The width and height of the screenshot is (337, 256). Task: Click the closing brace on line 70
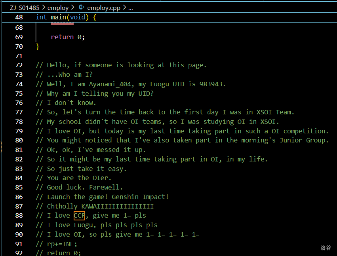[x=38, y=46]
